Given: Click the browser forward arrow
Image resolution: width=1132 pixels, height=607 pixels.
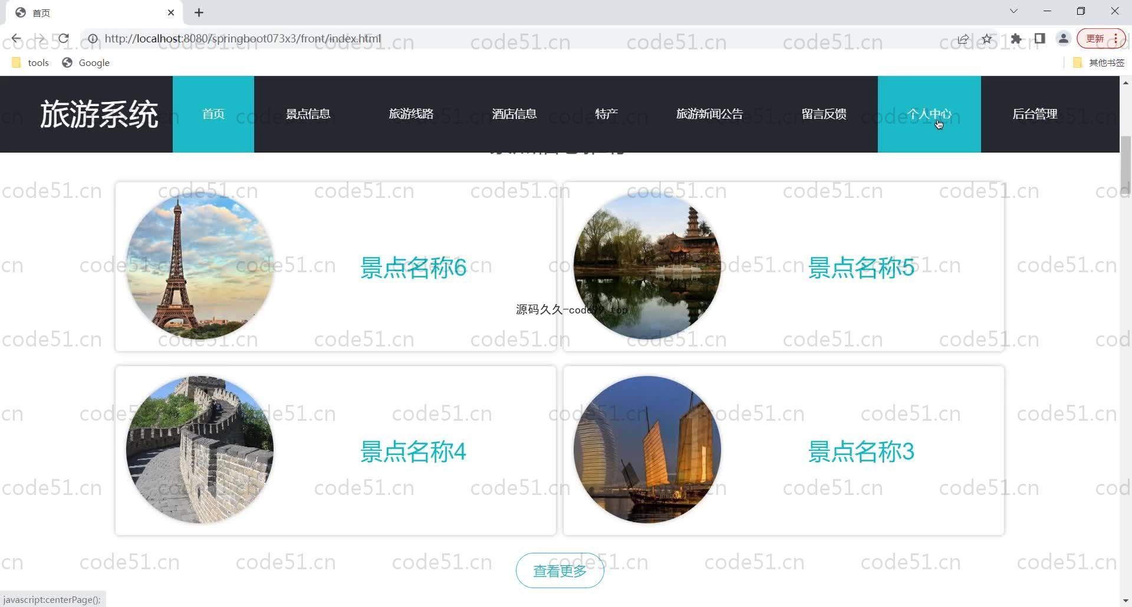Looking at the screenshot, I should [40, 39].
